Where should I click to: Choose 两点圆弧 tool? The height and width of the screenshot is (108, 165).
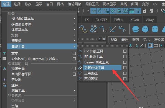(x=91, y=79)
